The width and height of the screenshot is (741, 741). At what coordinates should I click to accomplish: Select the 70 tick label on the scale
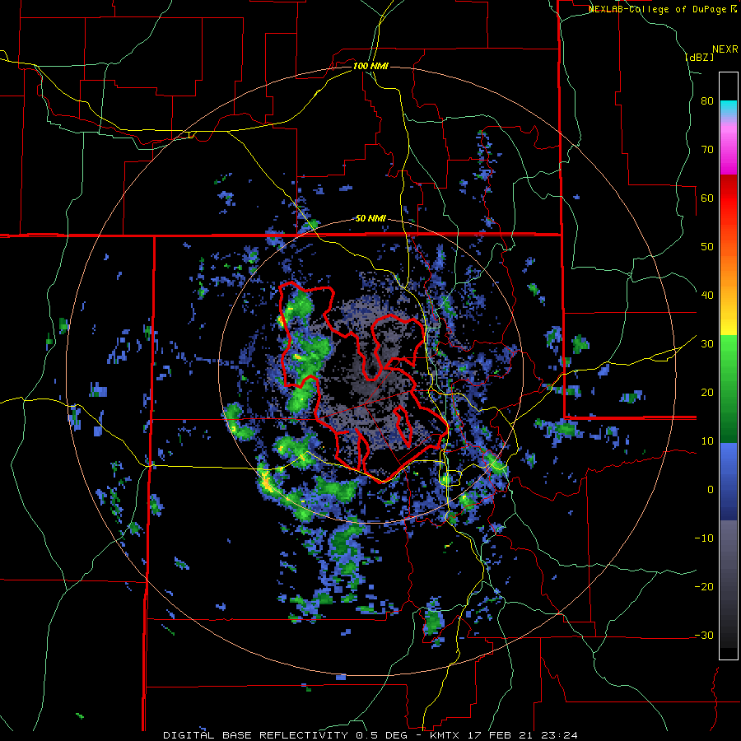point(707,150)
